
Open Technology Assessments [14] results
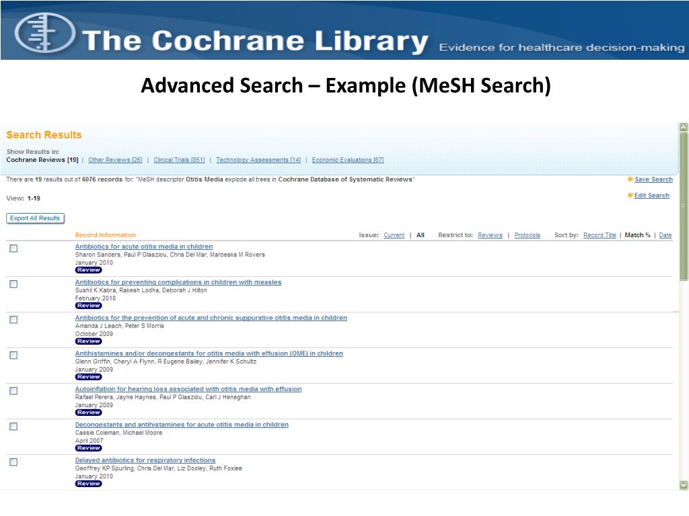pyautogui.click(x=258, y=160)
